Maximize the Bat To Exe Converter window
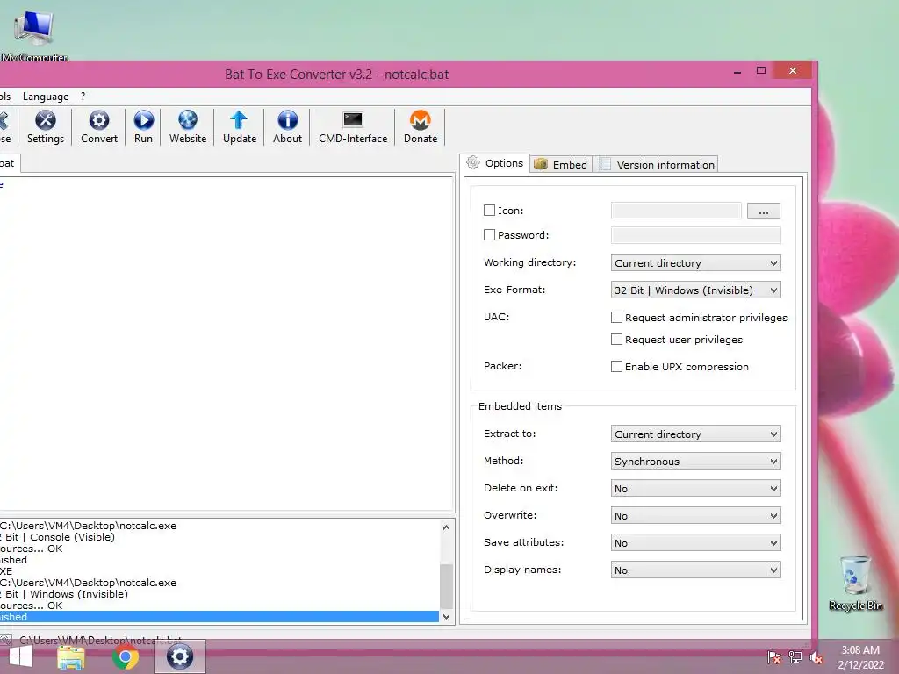The height and width of the screenshot is (674, 899). click(761, 71)
